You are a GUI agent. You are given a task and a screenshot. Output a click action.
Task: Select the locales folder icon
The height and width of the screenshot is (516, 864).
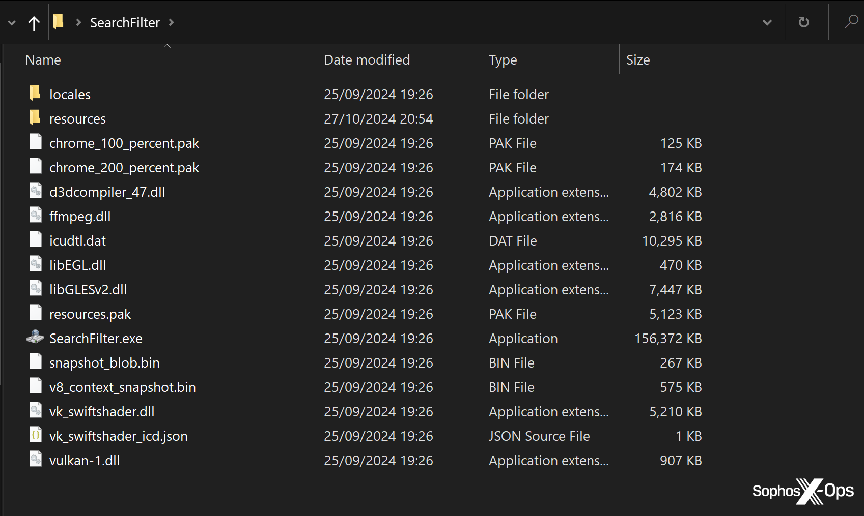(35, 94)
